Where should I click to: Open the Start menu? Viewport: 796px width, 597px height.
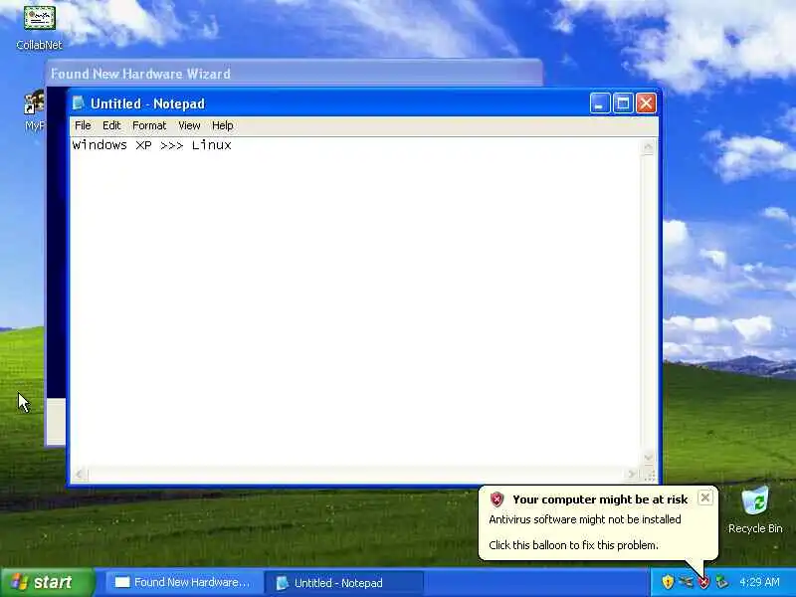[x=47, y=582]
